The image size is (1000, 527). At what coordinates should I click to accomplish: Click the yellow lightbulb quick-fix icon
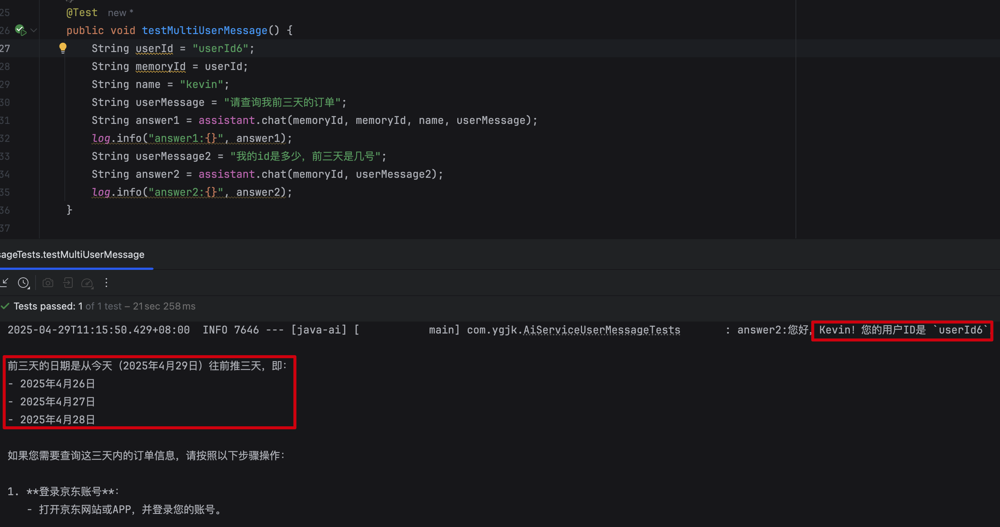pos(63,48)
